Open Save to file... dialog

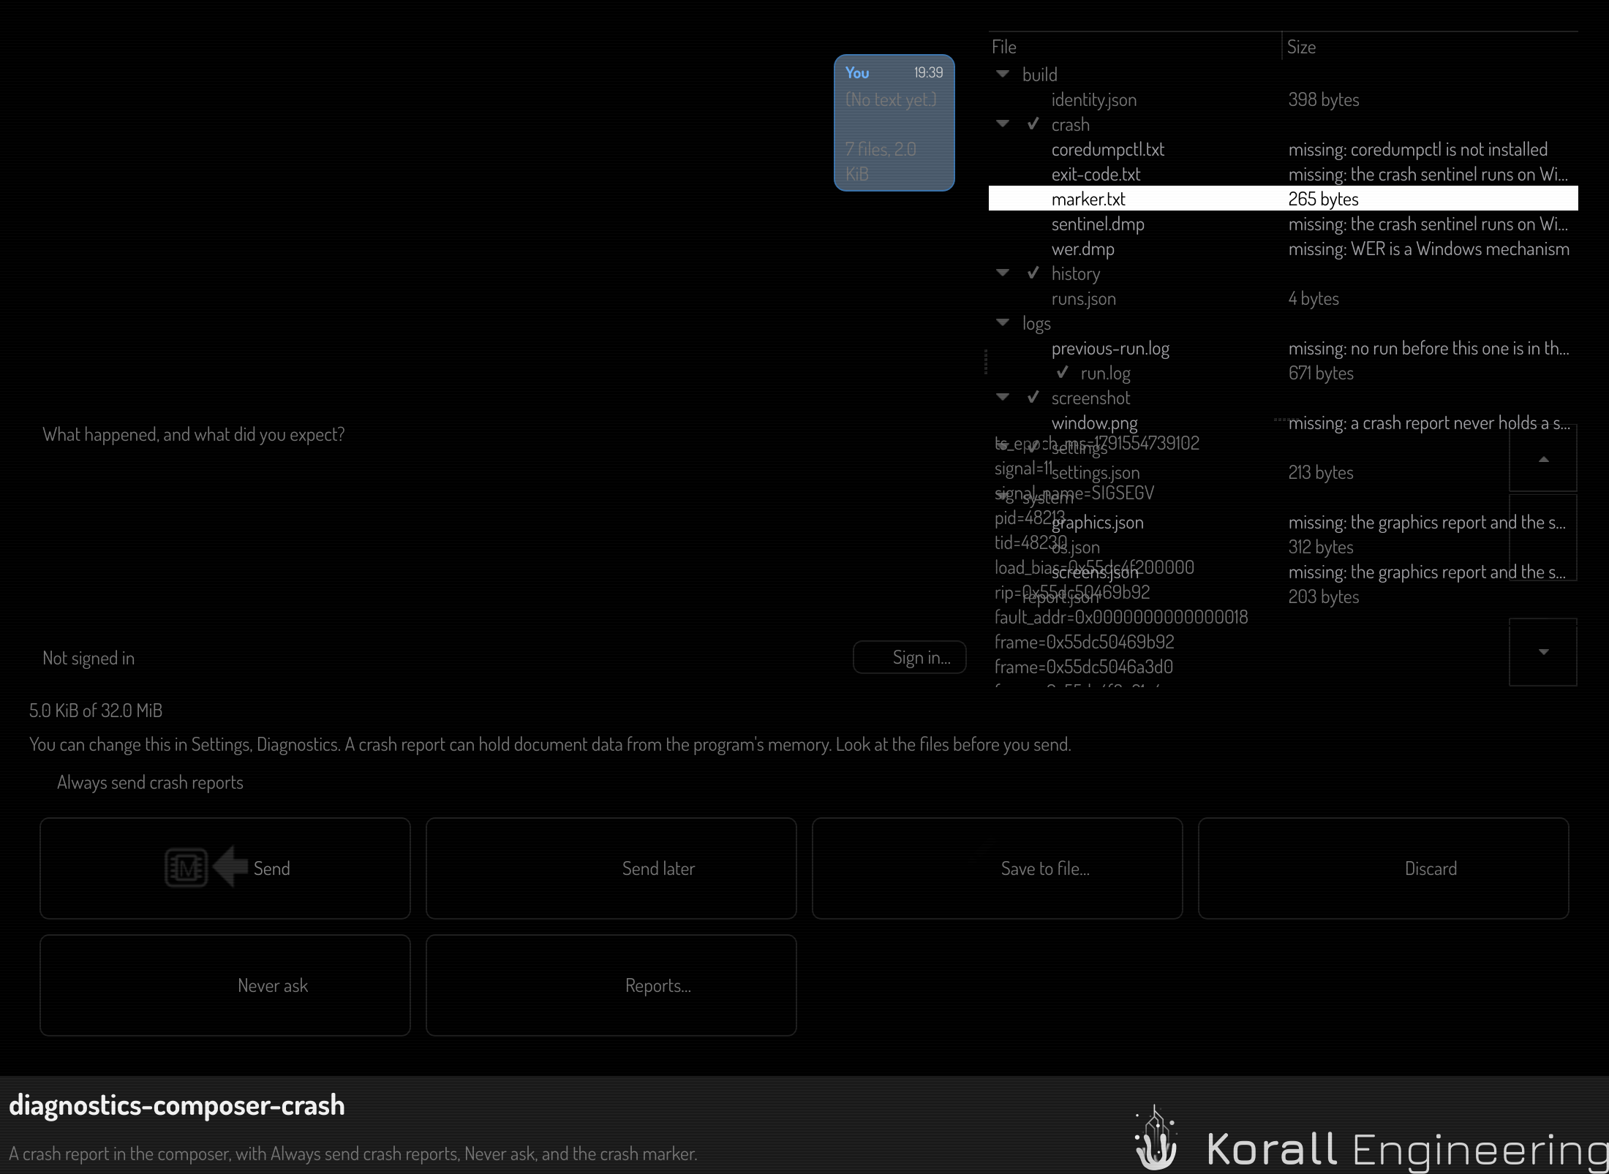(998, 868)
